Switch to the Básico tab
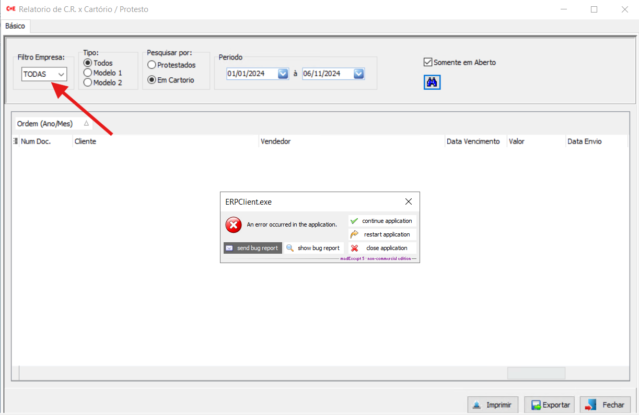639x415 pixels. point(15,26)
